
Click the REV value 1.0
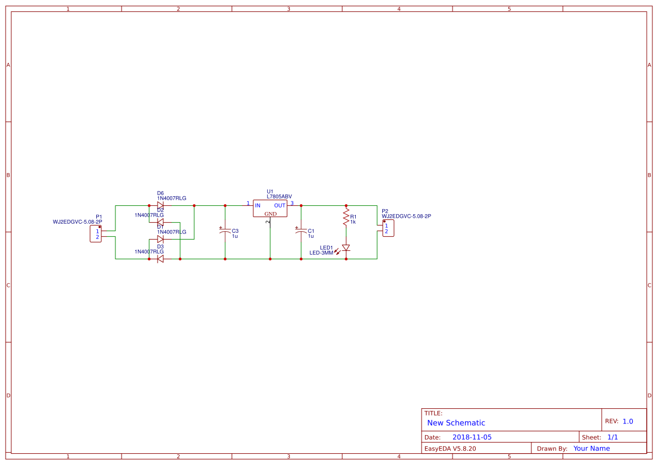click(x=628, y=421)
